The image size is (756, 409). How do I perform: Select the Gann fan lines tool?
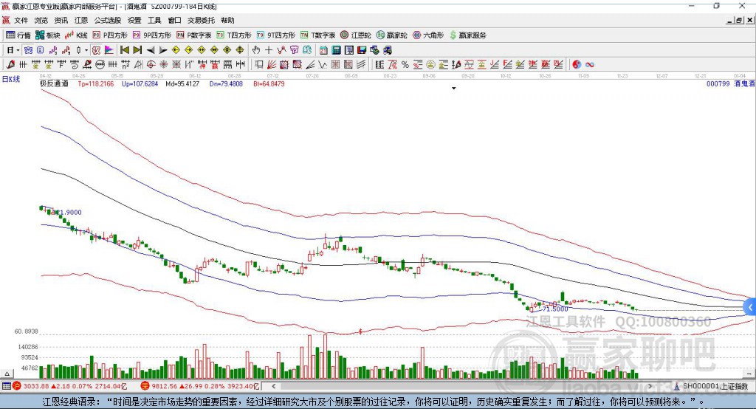(x=272, y=65)
